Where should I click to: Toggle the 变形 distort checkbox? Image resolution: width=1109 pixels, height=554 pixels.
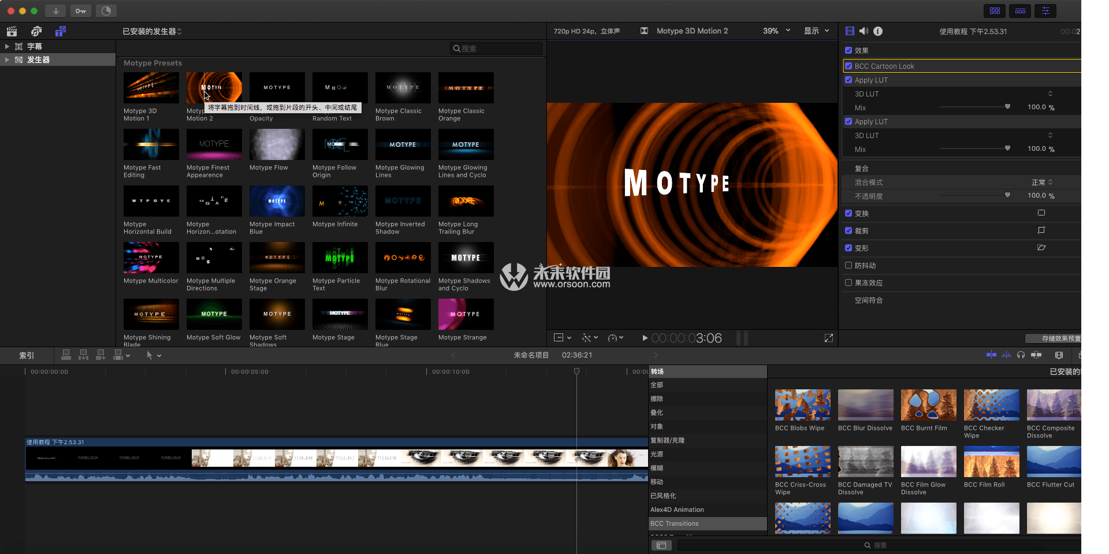pos(849,248)
